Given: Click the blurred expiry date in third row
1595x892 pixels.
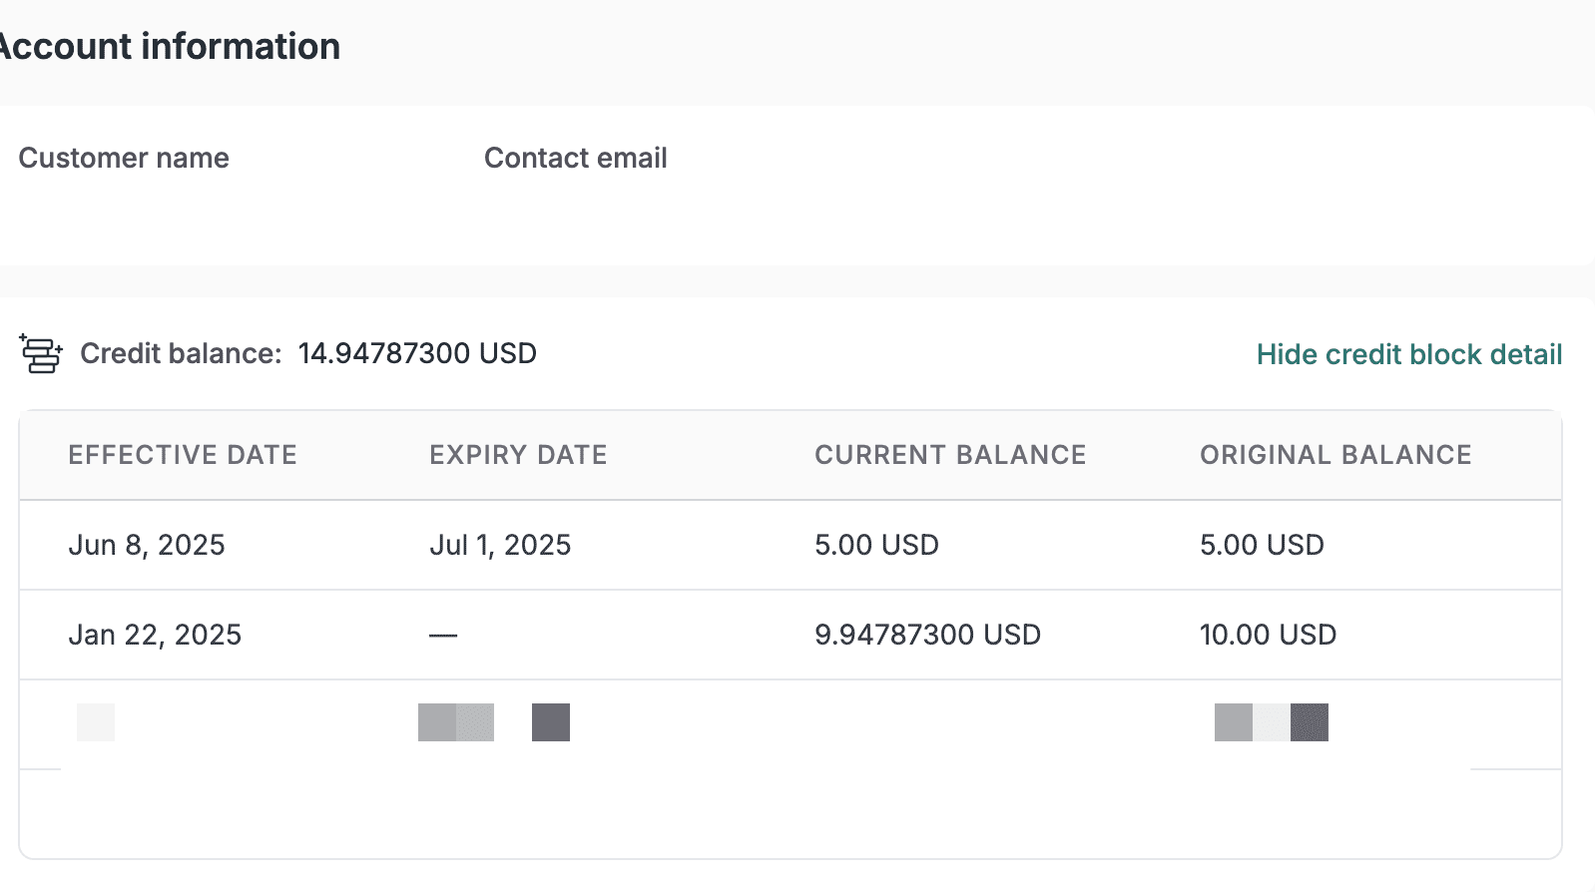Looking at the screenshot, I should [x=493, y=722].
